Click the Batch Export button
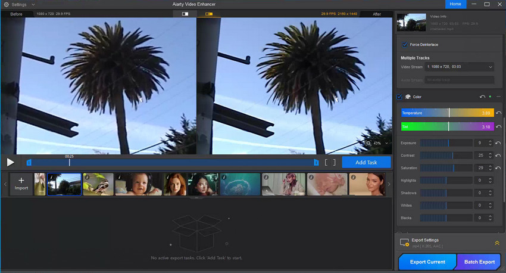Screen dimensions: 506x273 479,262
